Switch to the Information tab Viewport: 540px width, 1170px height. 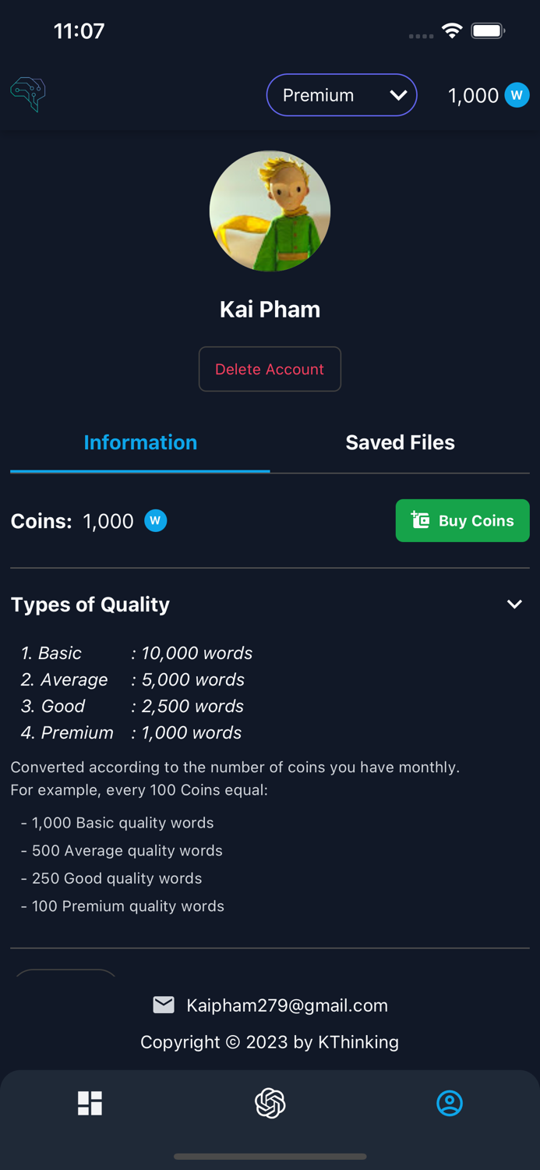(140, 442)
